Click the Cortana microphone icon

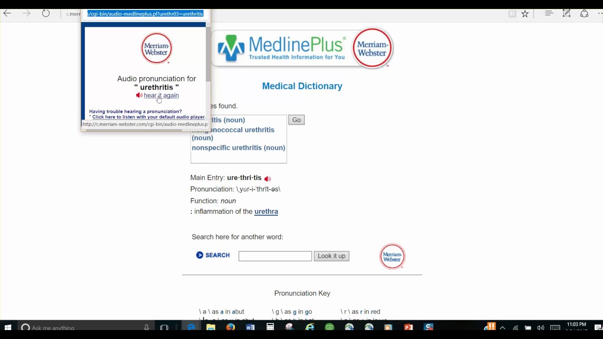point(147,328)
